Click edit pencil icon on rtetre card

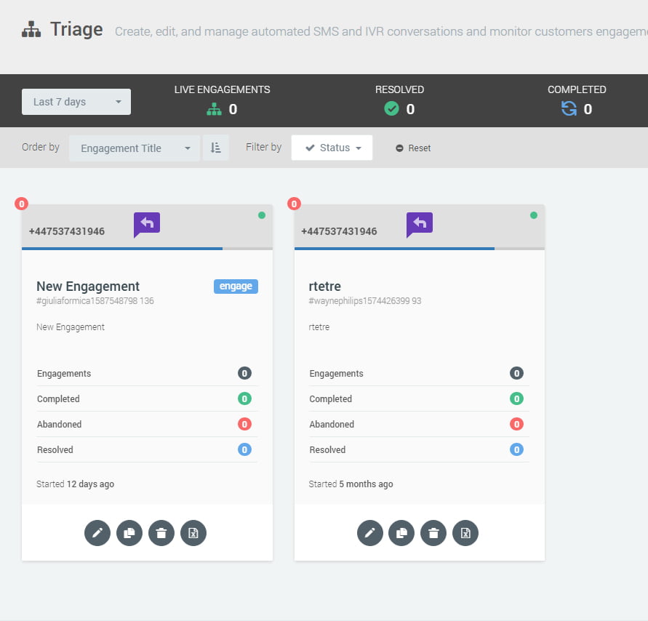pos(369,533)
